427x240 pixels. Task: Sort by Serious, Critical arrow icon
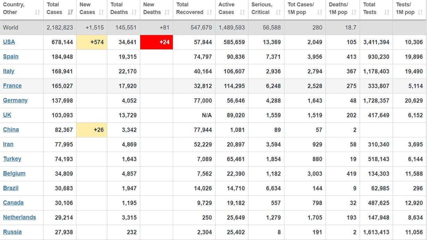(278, 12)
